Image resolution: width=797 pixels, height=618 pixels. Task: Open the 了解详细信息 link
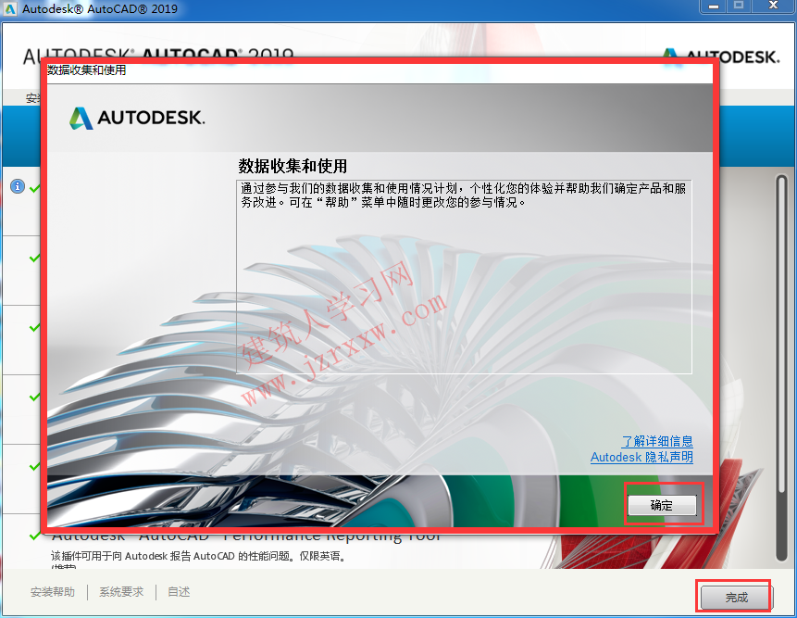(x=657, y=441)
